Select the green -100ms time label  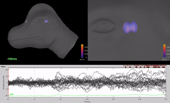coord(12,59)
